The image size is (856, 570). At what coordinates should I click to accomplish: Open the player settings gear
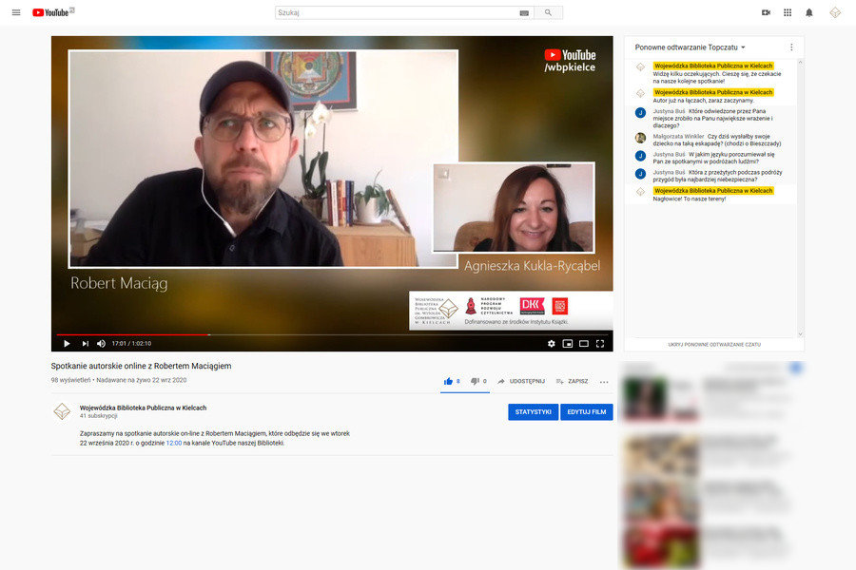551,343
